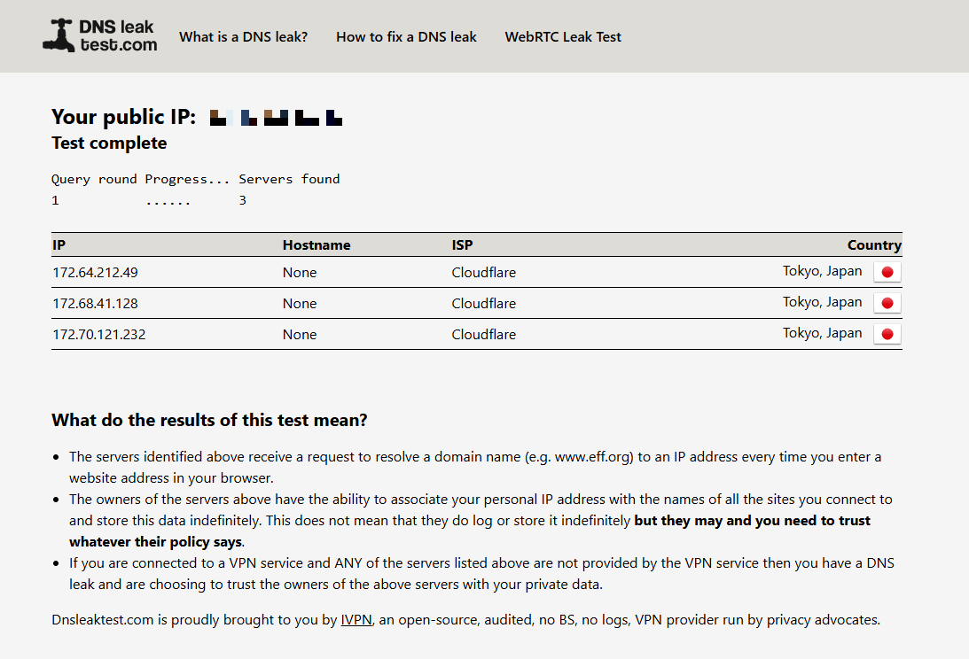Click the Japan flag for 172.68.41.128
The width and height of the screenshot is (969, 659).
(887, 303)
